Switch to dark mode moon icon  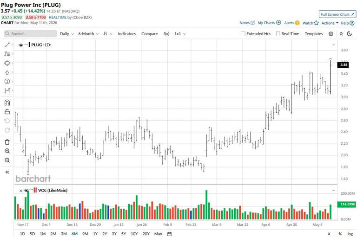click(350, 34)
